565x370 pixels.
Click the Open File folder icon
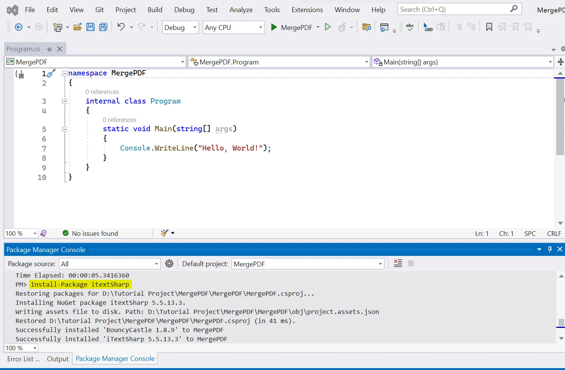tap(78, 27)
